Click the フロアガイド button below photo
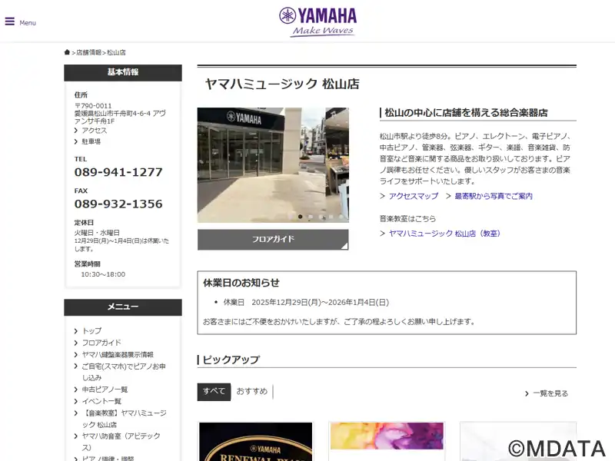Screen dimensions: 615x461 point(273,240)
